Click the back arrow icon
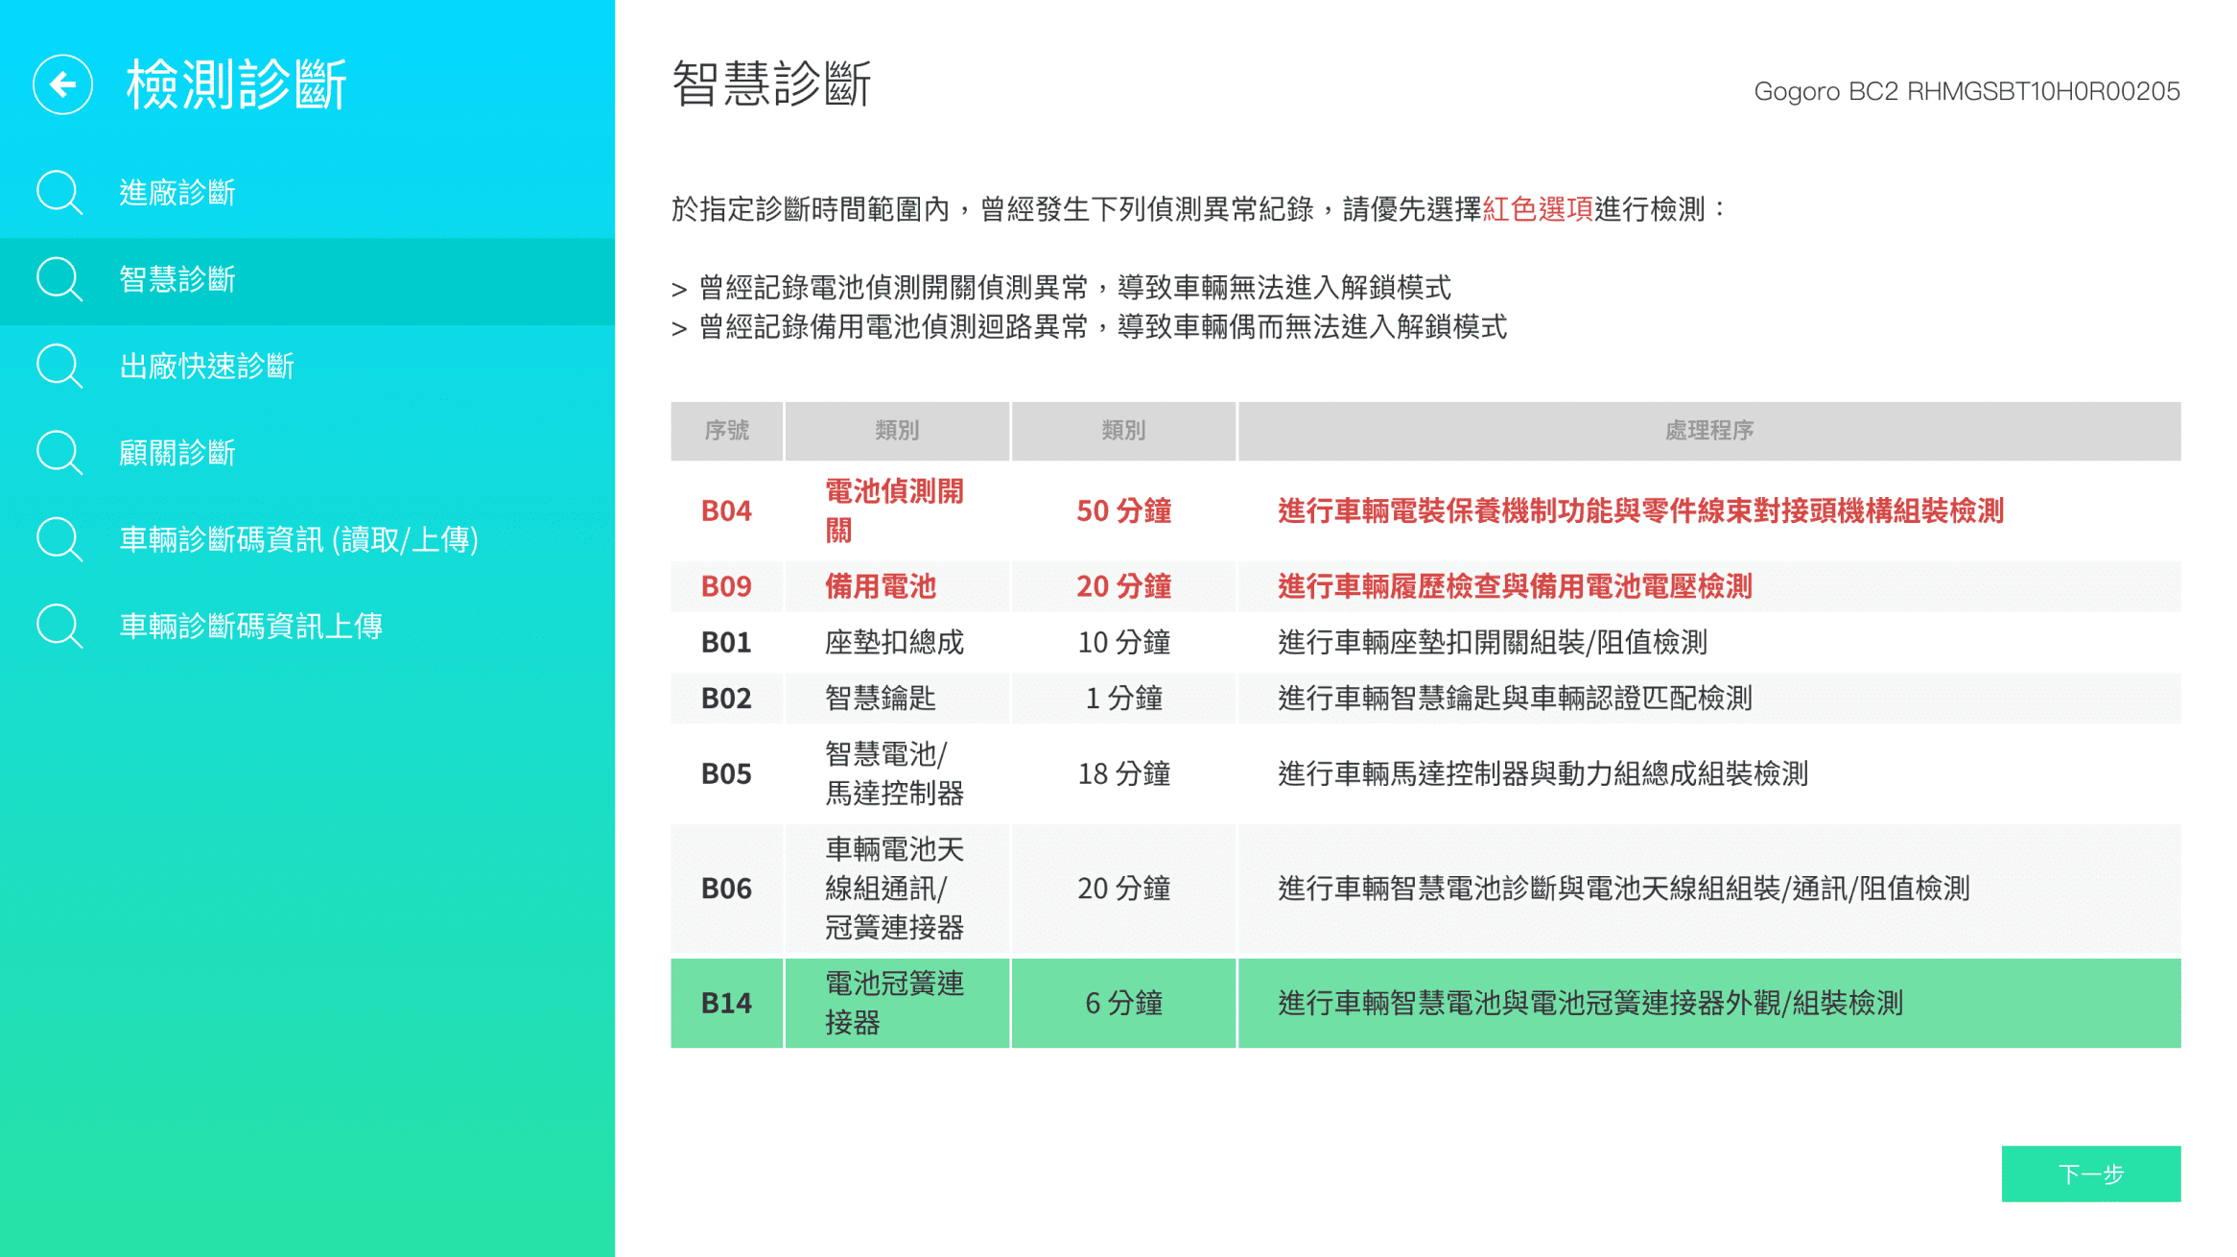 tap(62, 84)
